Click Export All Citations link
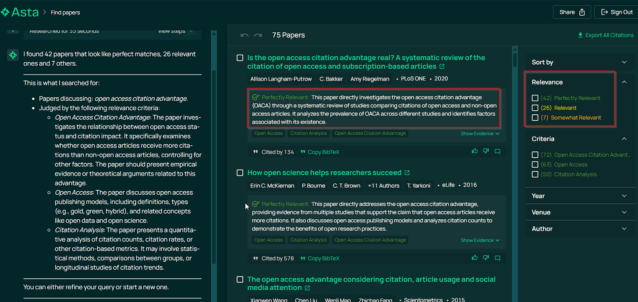This screenshot has height=302, width=638. pyautogui.click(x=606, y=35)
